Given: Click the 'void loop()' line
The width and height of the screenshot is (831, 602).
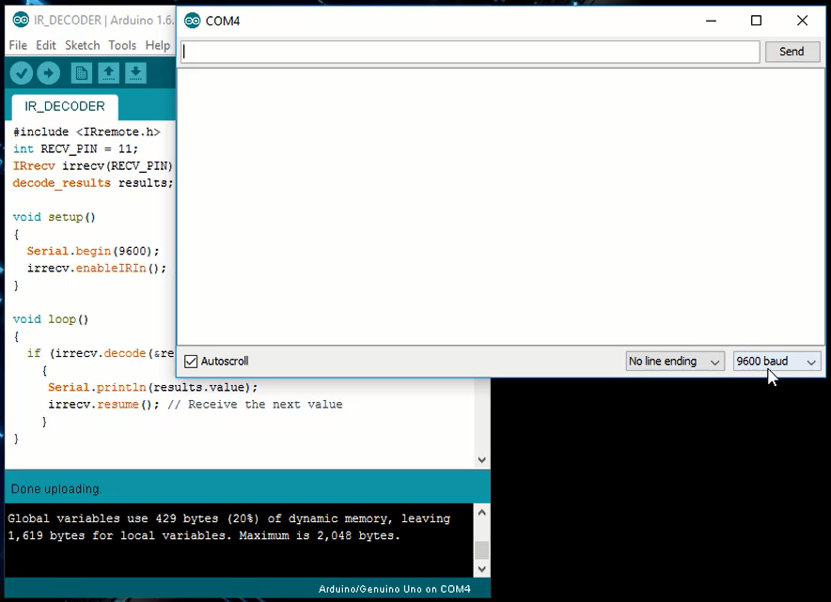Looking at the screenshot, I should click(51, 319).
